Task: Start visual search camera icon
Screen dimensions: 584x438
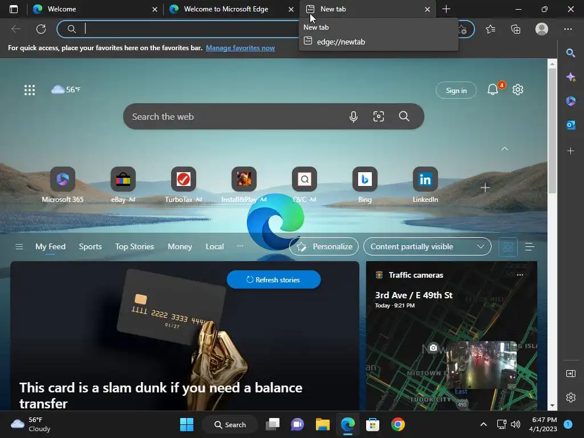Action: click(x=379, y=116)
